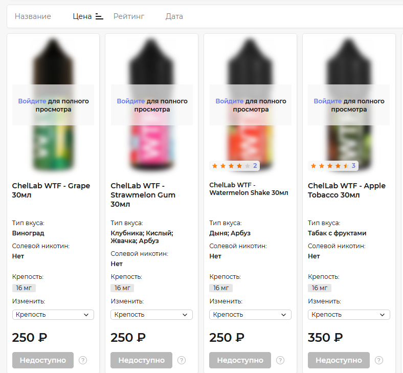Click help icon for Strawmelon Gum availability
Image resolution: width=403 pixels, height=373 pixels.
pyautogui.click(x=182, y=360)
